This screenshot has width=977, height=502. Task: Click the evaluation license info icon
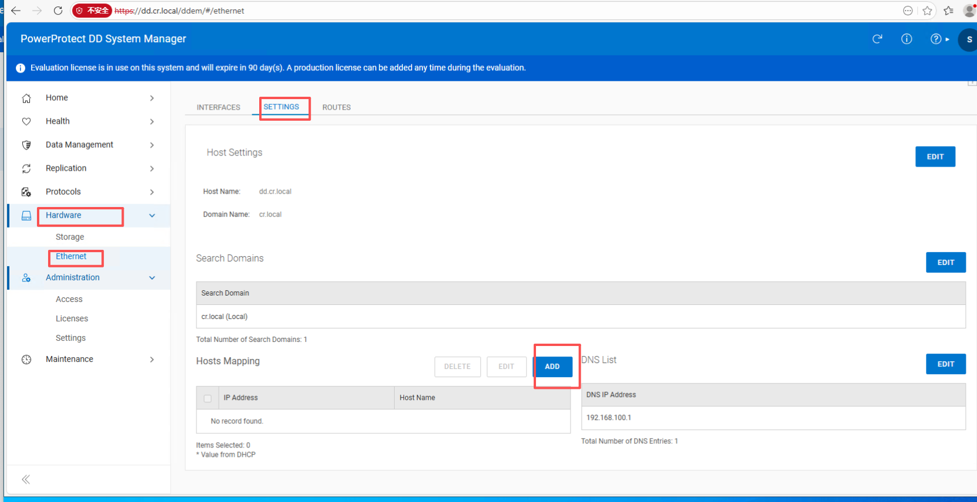[x=21, y=68]
